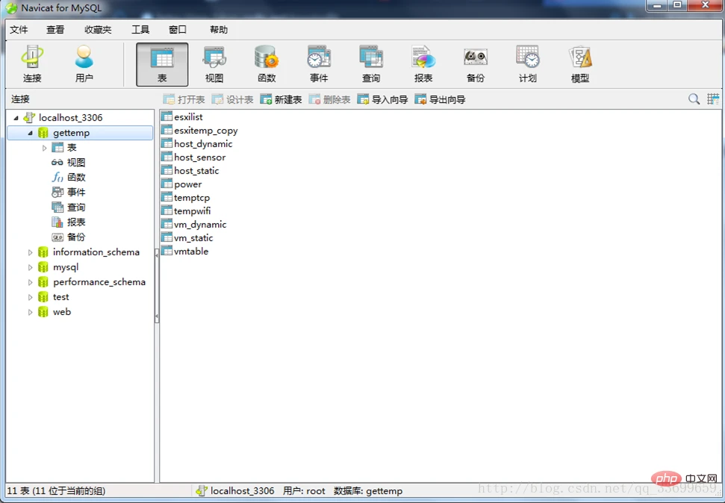This screenshot has width=725, height=503.
Task: Open the 查询 (Query) toolbar icon
Action: coord(371,65)
